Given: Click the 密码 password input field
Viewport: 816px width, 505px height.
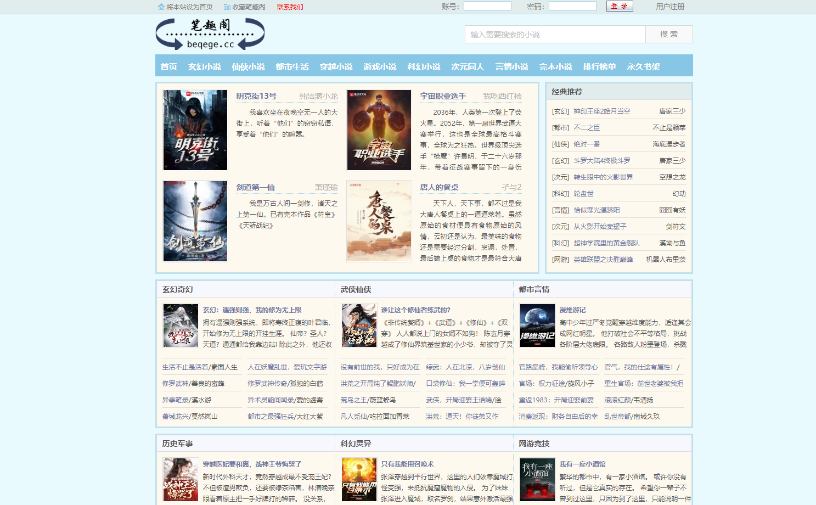Looking at the screenshot, I should (572, 6).
